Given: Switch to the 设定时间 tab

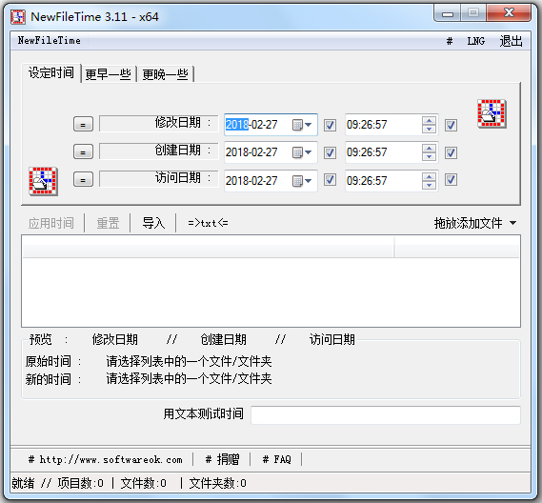Looking at the screenshot, I should (51, 73).
